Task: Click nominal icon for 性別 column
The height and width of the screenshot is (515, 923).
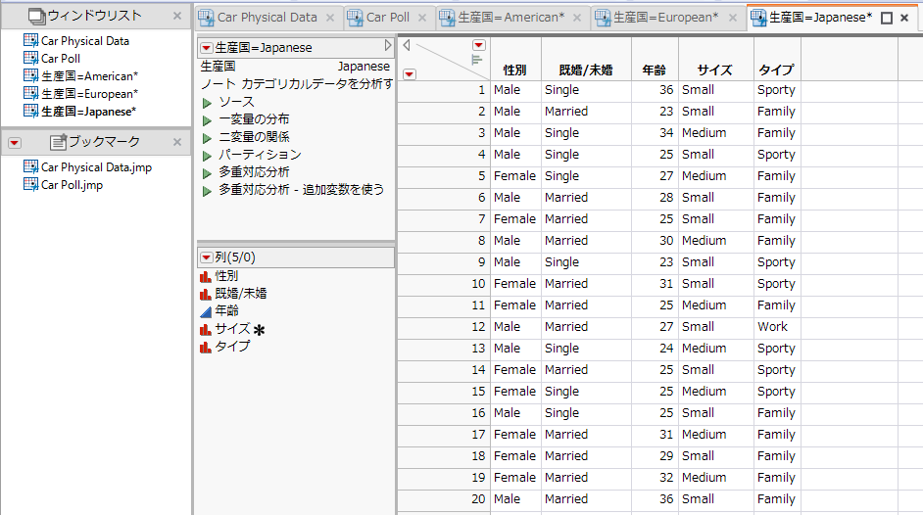Action: [206, 276]
